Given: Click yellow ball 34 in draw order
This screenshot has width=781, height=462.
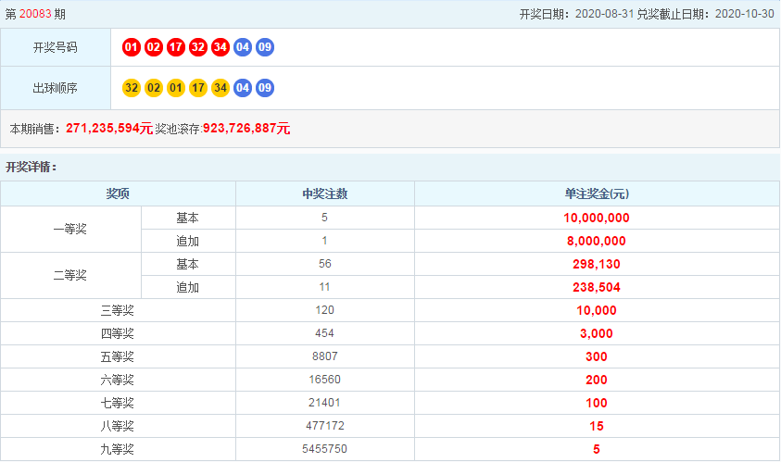Looking at the screenshot, I should (220, 88).
